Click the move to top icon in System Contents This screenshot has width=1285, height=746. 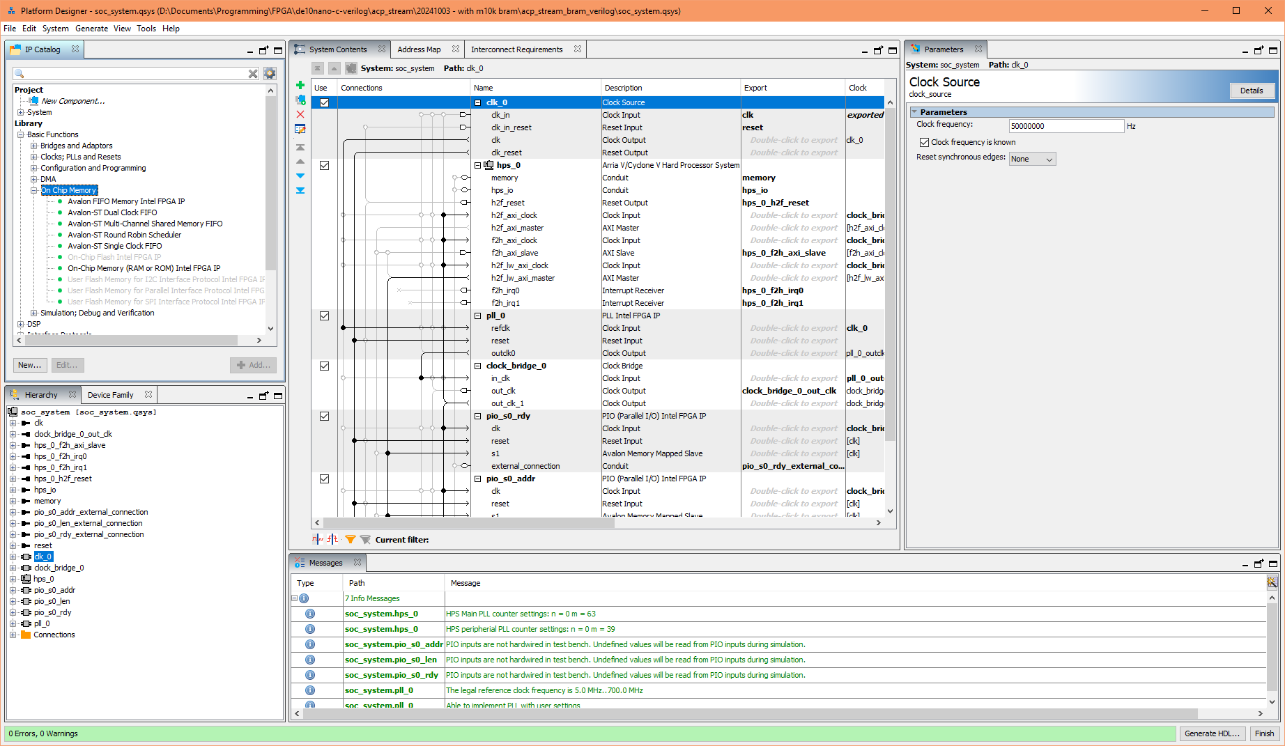[x=300, y=147]
